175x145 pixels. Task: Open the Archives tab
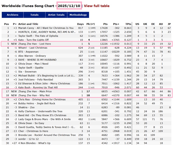pos(12,15)
